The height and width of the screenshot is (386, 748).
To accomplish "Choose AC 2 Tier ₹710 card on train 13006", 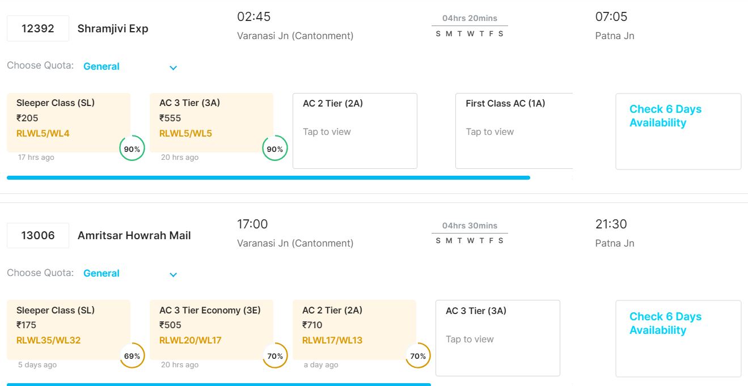I will click(x=354, y=329).
